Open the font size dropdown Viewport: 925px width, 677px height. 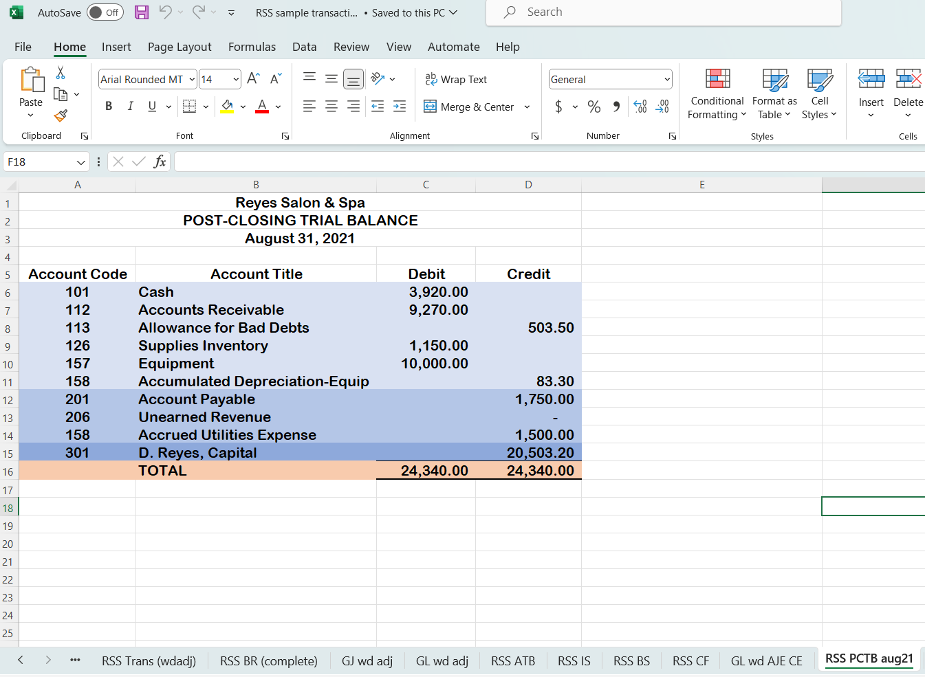tap(236, 80)
